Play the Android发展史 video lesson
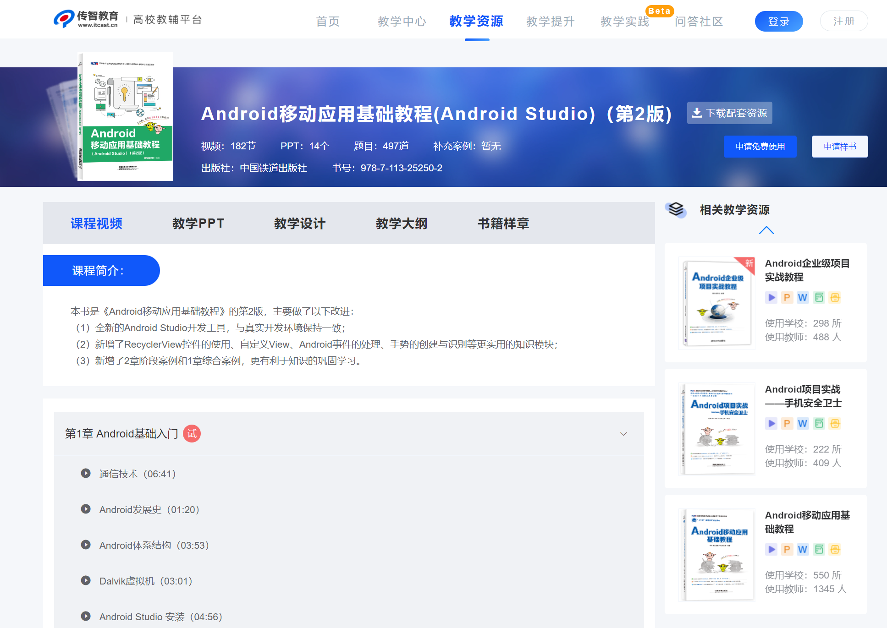Viewport: 887px width, 628px height. pos(149,509)
